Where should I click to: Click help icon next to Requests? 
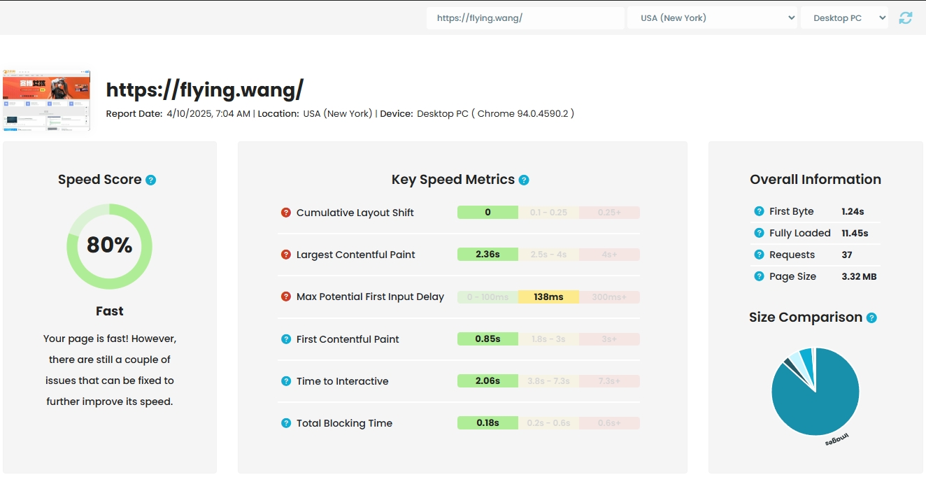click(x=759, y=255)
